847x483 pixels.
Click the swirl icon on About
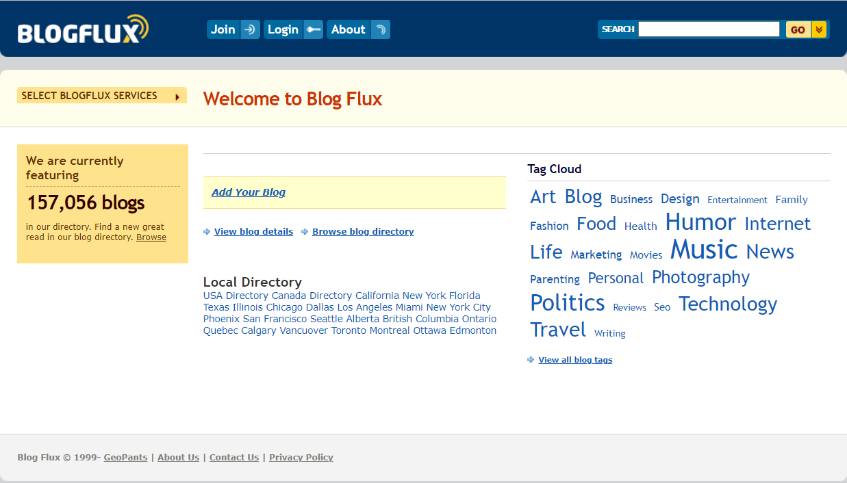[x=380, y=29]
